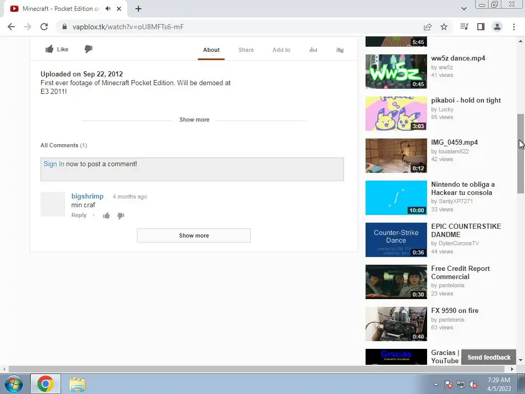Click the report flag icon
Screen dimensions: 525x394
pyautogui.click(x=340, y=50)
